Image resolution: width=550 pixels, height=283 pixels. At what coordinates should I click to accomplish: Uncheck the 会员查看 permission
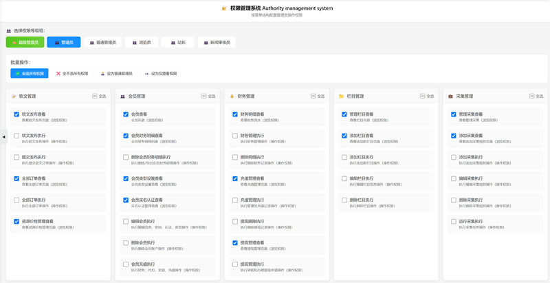[x=126, y=114]
